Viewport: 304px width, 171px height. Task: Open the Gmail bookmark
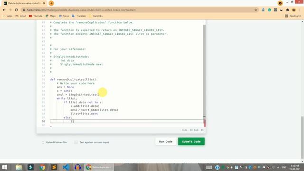[x=20, y=16]
